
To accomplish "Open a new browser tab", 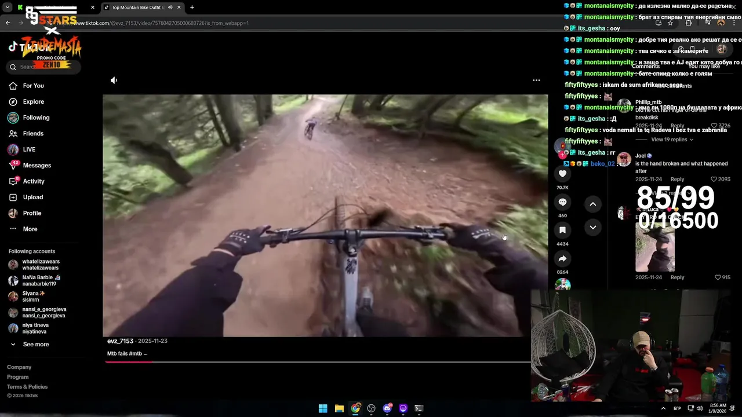I will pyautogui.click(x=192, y=8).
